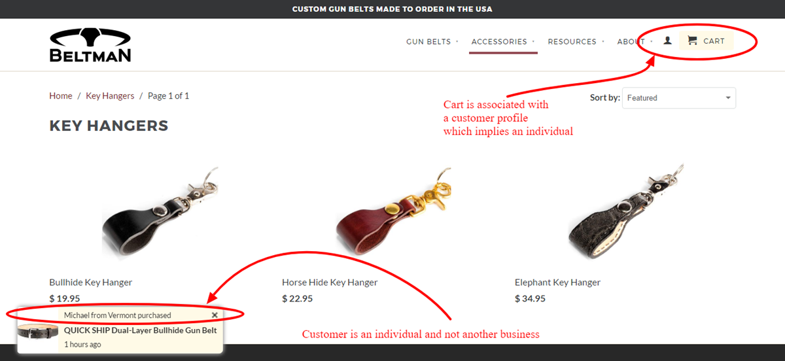Expand the About menu
This screenshot has height=361, width=785.
tap(631, 41)
